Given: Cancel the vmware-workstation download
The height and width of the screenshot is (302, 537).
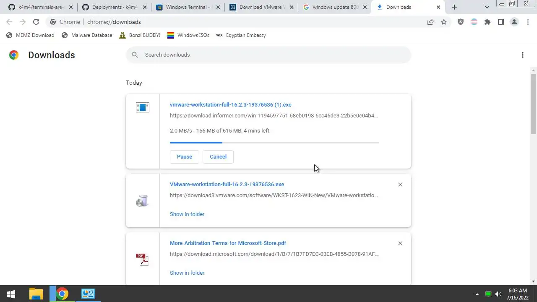Looking at the screenshot, I should [x=218, y=157].
